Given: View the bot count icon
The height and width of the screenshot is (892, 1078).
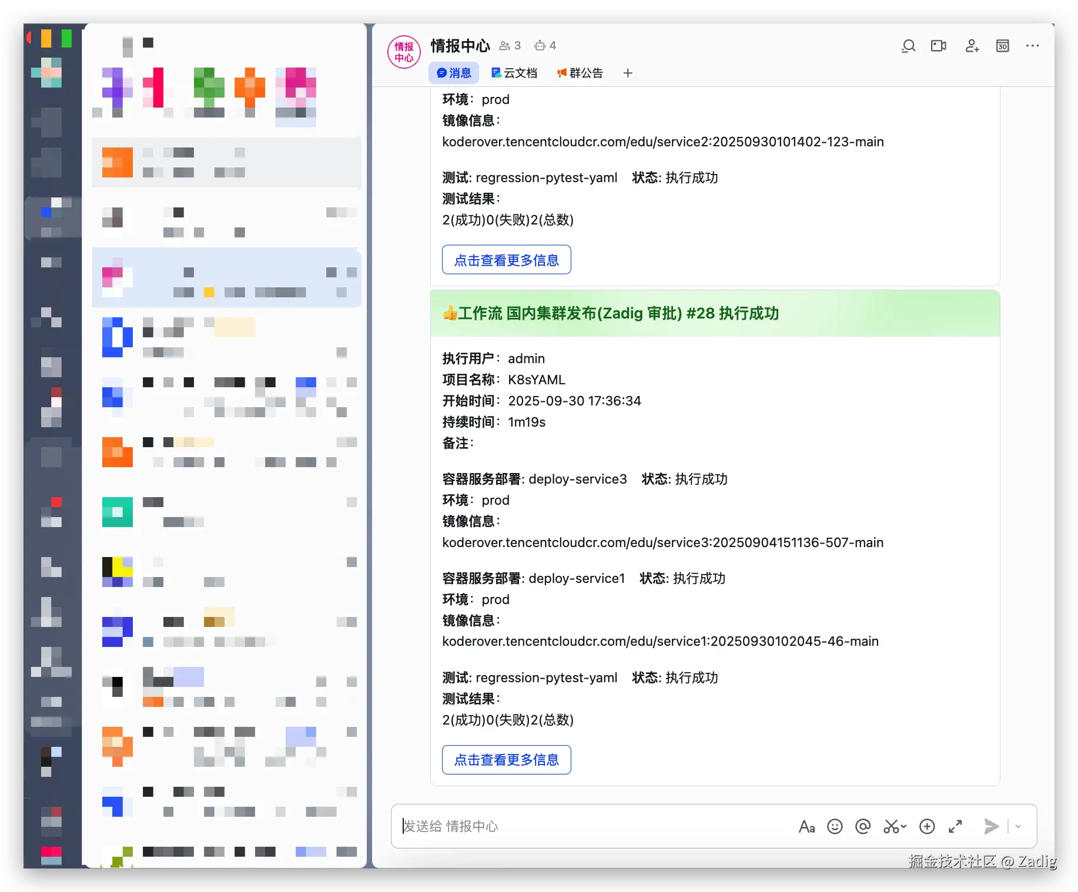Looking at the screenshot, I should [x=540, y=46].
